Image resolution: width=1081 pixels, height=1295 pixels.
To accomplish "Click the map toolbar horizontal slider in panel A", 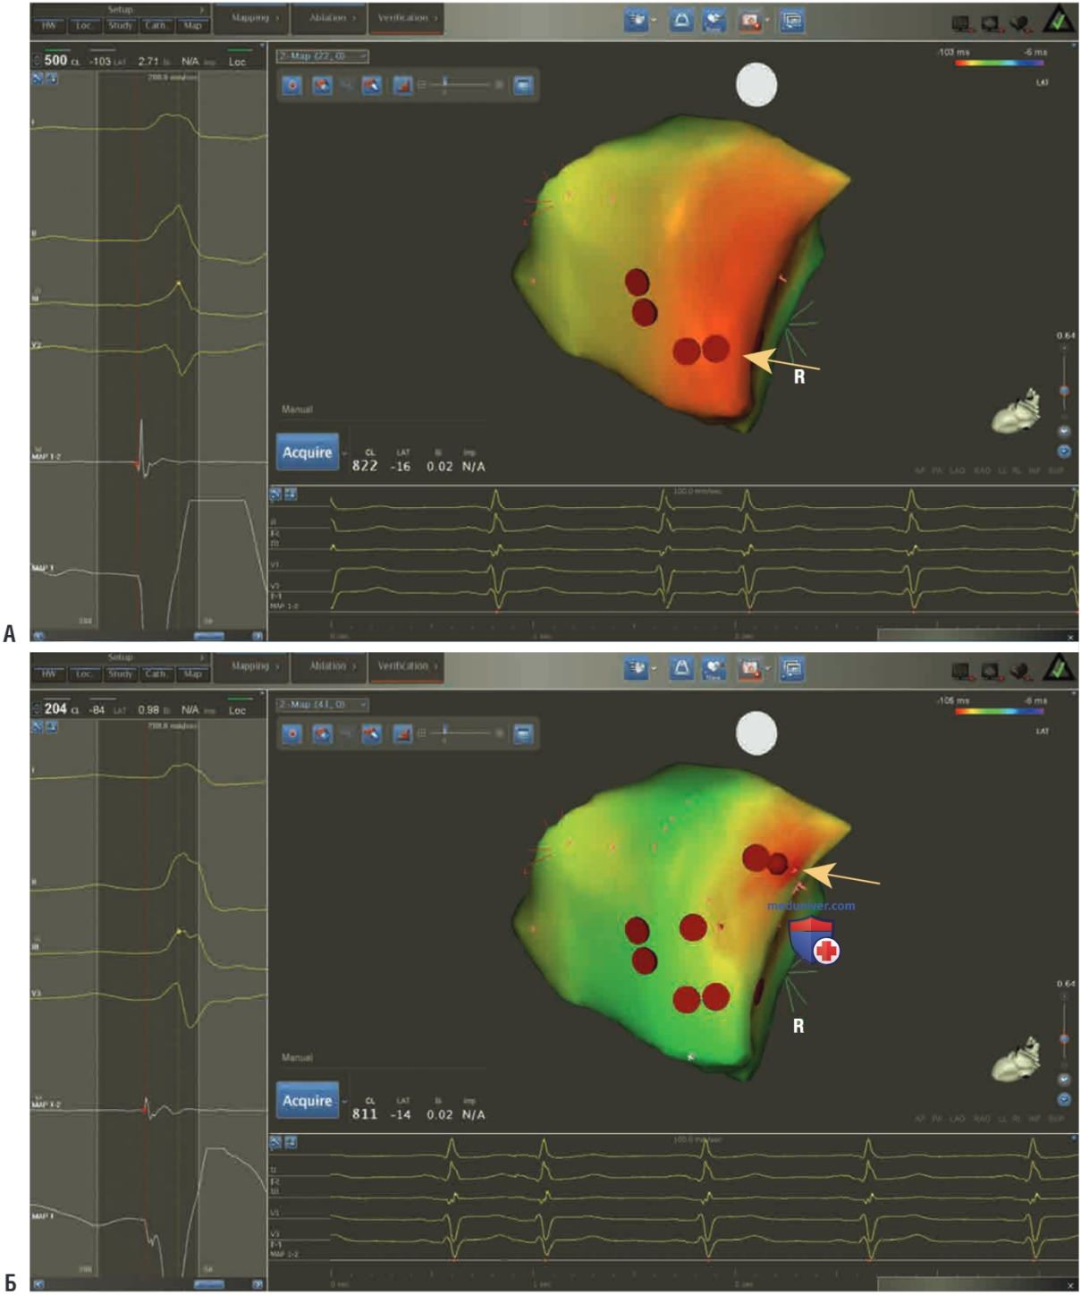I will coord(460,85).
